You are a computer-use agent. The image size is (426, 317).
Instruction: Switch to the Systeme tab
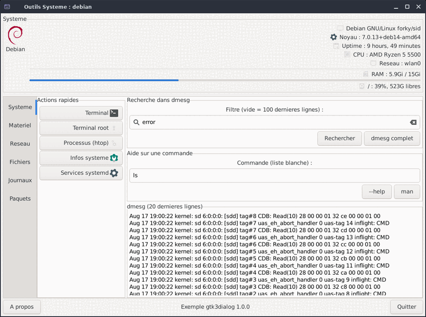20,107
